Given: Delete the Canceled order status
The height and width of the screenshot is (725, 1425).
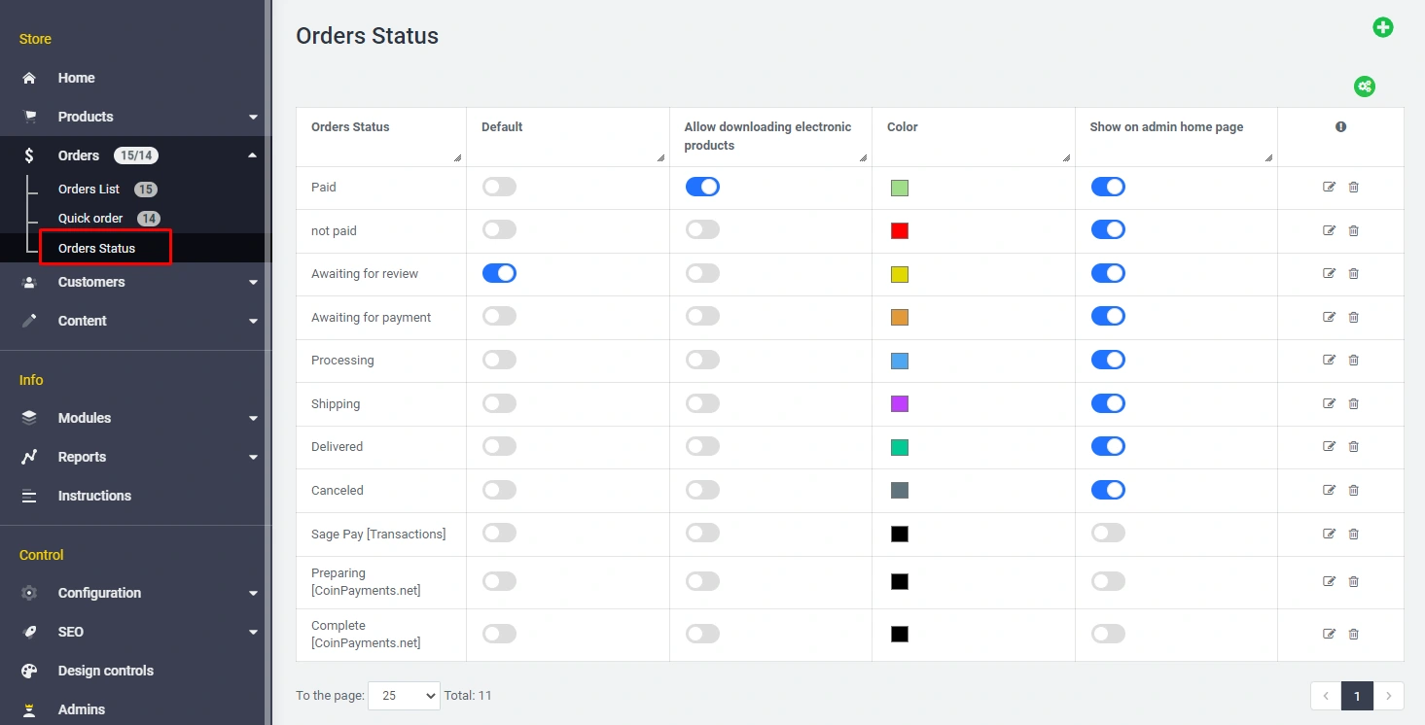Looking at the screenshot, I should 1353,491.
